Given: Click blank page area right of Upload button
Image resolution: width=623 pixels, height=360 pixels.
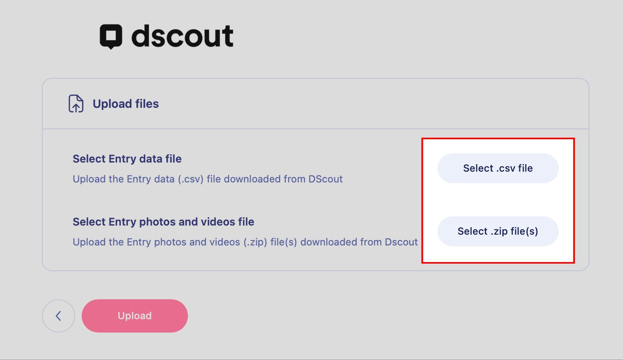Looking at the screenshot, I should point(365,316).
